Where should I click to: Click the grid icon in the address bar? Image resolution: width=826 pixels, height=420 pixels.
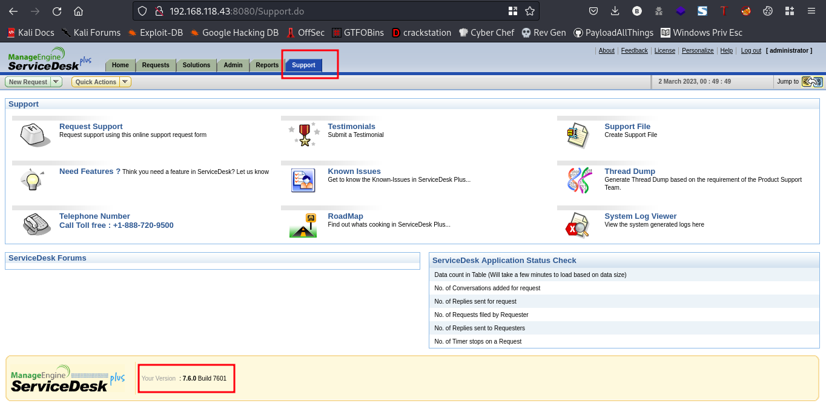[x=513, y=11]
